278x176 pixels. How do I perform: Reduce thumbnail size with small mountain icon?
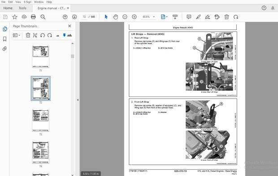point(58,36)
